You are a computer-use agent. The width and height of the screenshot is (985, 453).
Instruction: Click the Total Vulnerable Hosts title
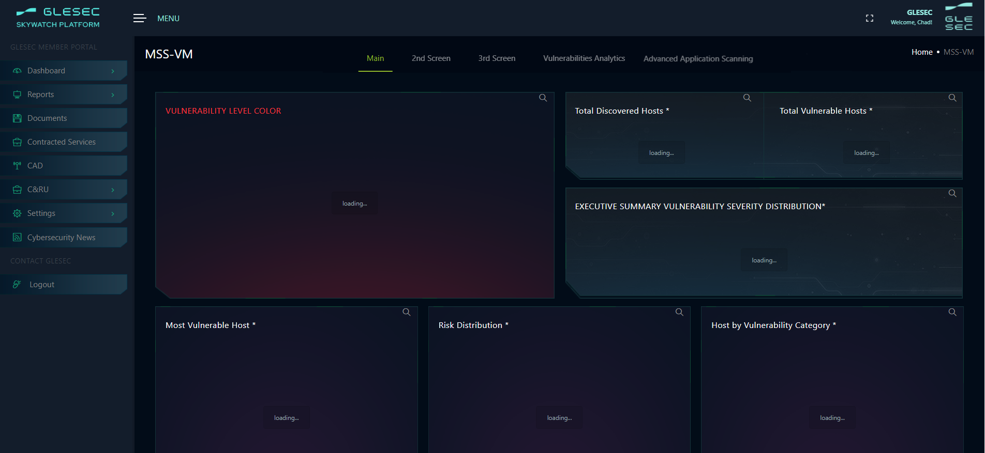click(x=826, y=111)
